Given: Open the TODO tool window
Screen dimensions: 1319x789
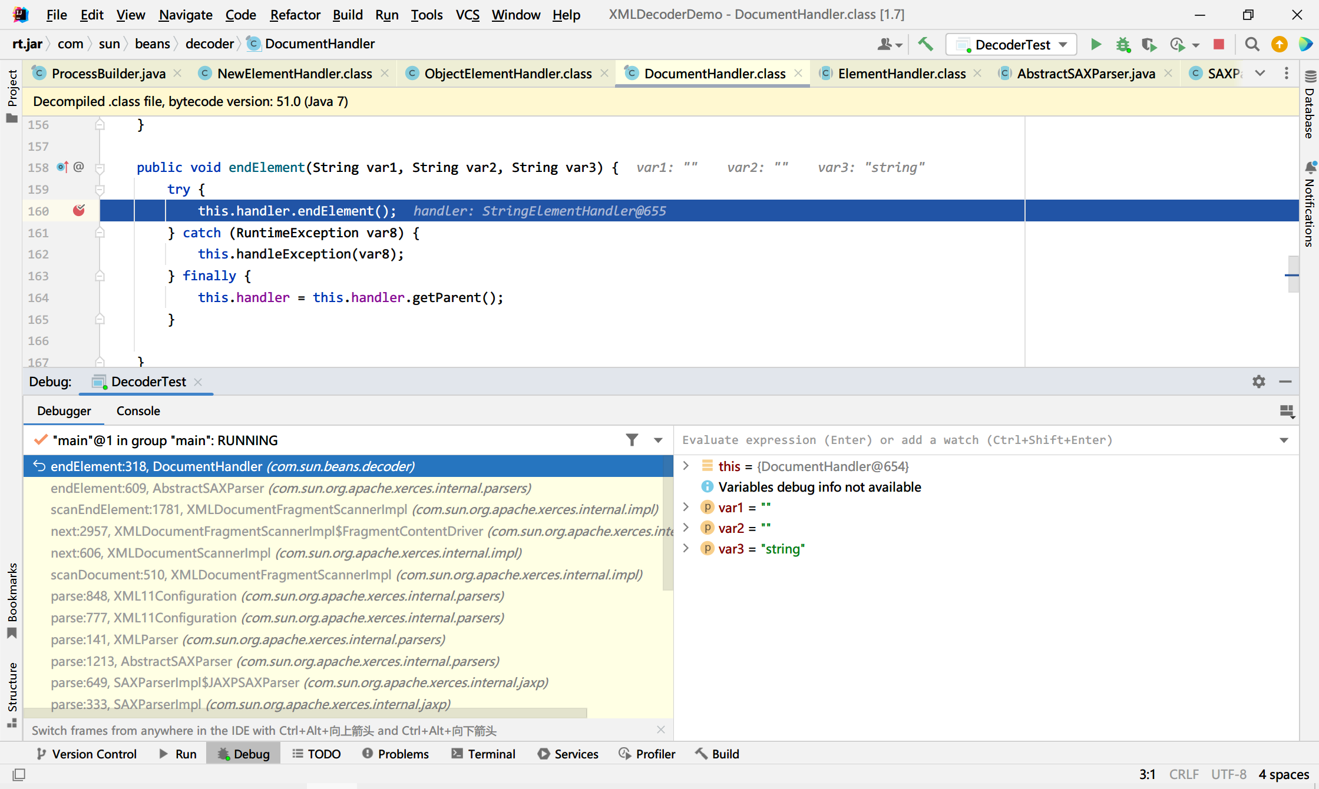Looking at the screenshot, I should coord(316,754).
